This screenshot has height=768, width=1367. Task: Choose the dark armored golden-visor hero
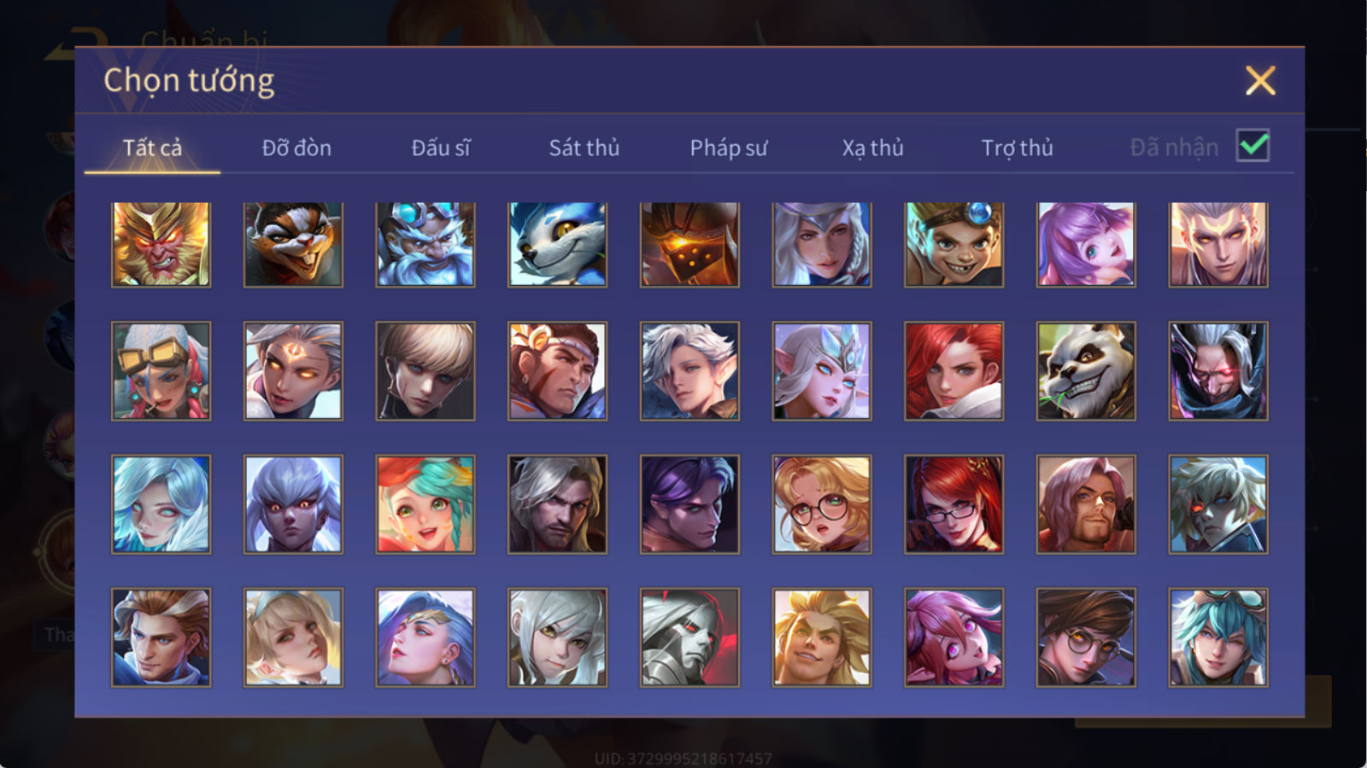689,244
